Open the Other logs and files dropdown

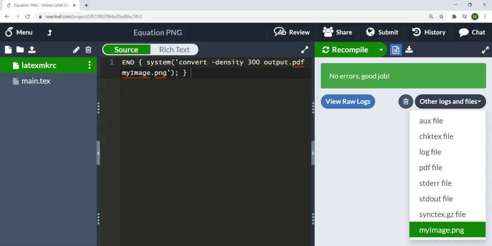pyautogui.click(x=450, y=101)
